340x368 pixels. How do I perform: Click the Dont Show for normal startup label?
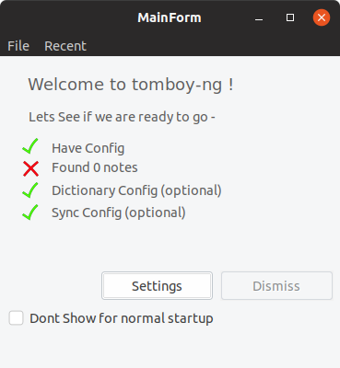click(x=122, y=318)
